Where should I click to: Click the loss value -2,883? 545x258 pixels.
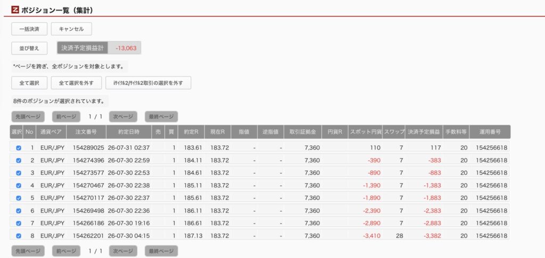pyautogui.click(x=432, y=223)
